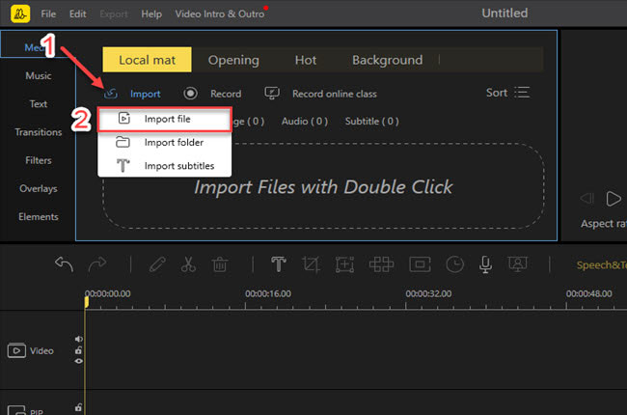Click the microphone voiceover icon
The width and height of the screenshot is (627, 415).
coord(486,264)
